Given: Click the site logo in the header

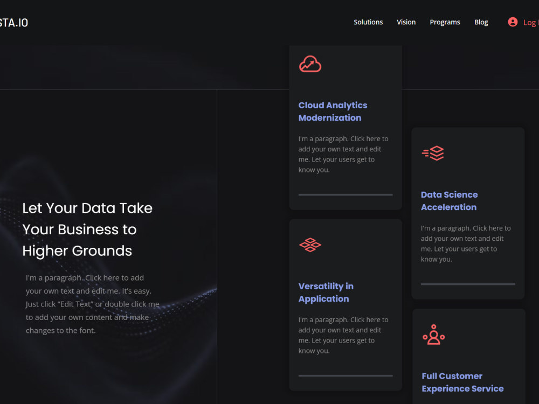Looking at the screenshot, I should pos(14,23).
